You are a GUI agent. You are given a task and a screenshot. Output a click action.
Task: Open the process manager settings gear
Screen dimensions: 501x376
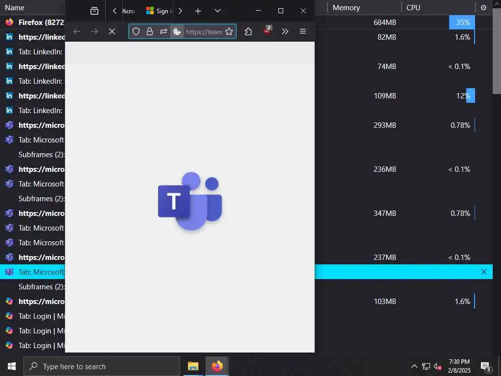point(483,8)
